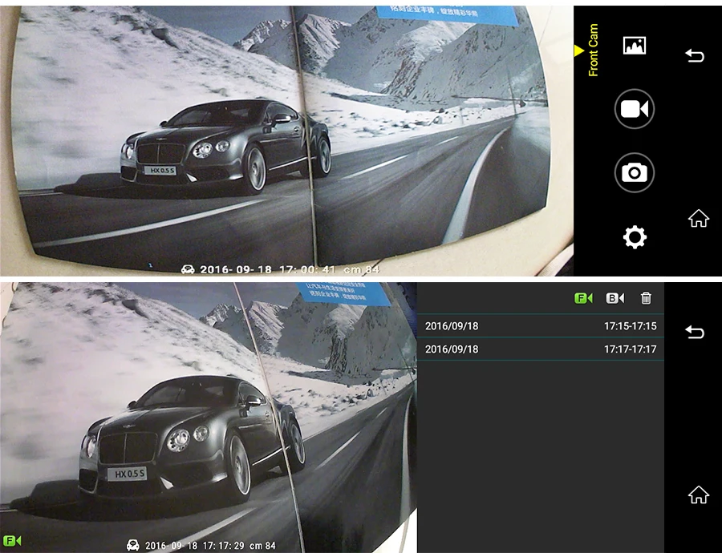Open recording 2016/09/18 17:17-17:17
This screenshot has width=722, height=553.
coord(541,349)
